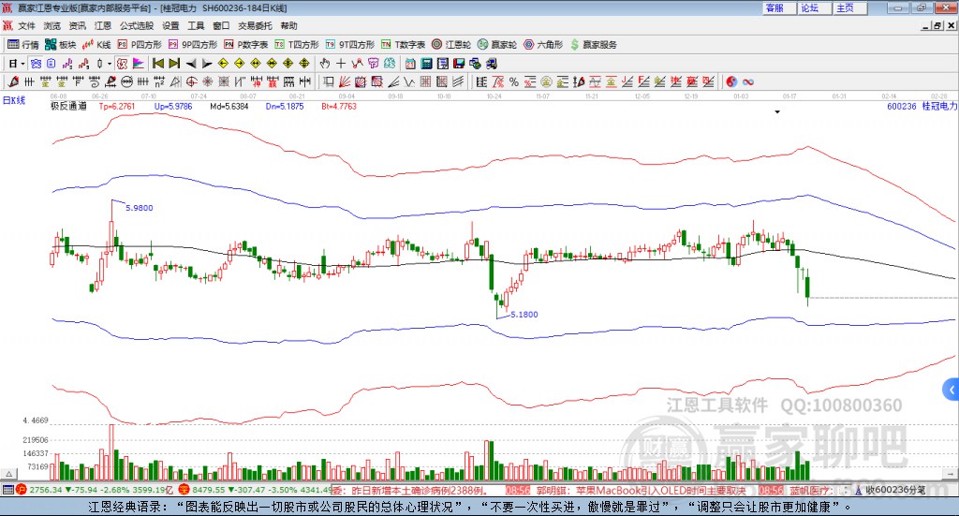Click the 5.1800 low price marker
The image size is (959, 516).
524,315
